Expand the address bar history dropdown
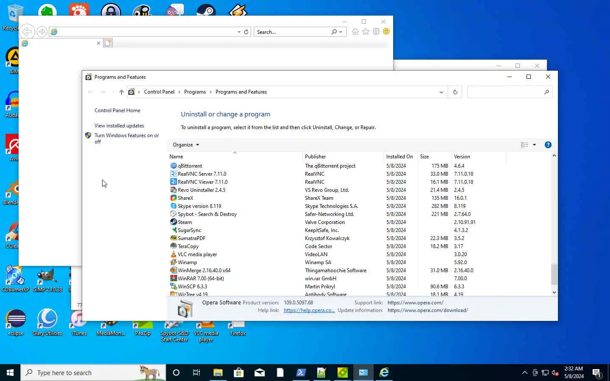The image size is (610, 381). tap(441, 92)
